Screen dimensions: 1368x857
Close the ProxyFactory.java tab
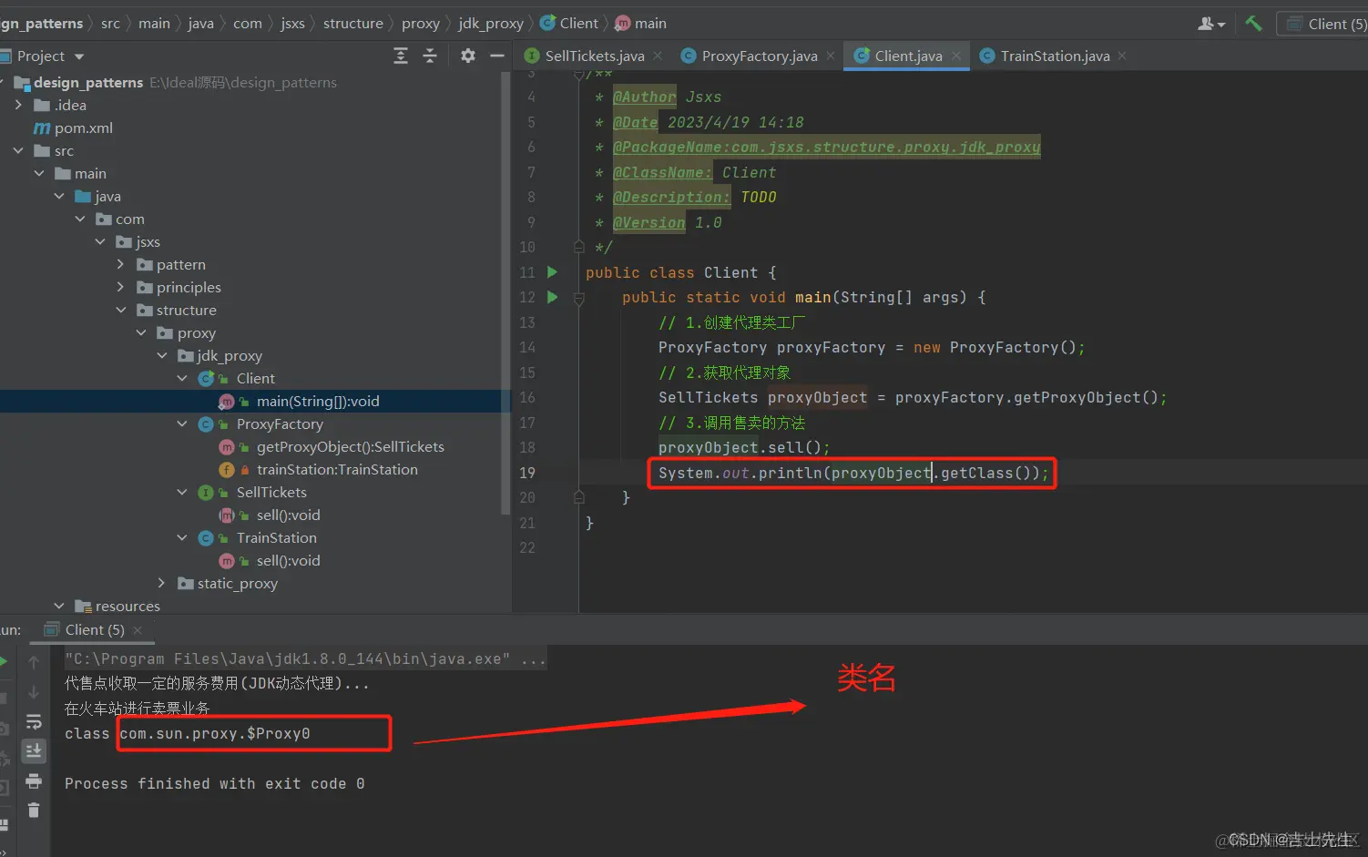[x=831, y=56]
